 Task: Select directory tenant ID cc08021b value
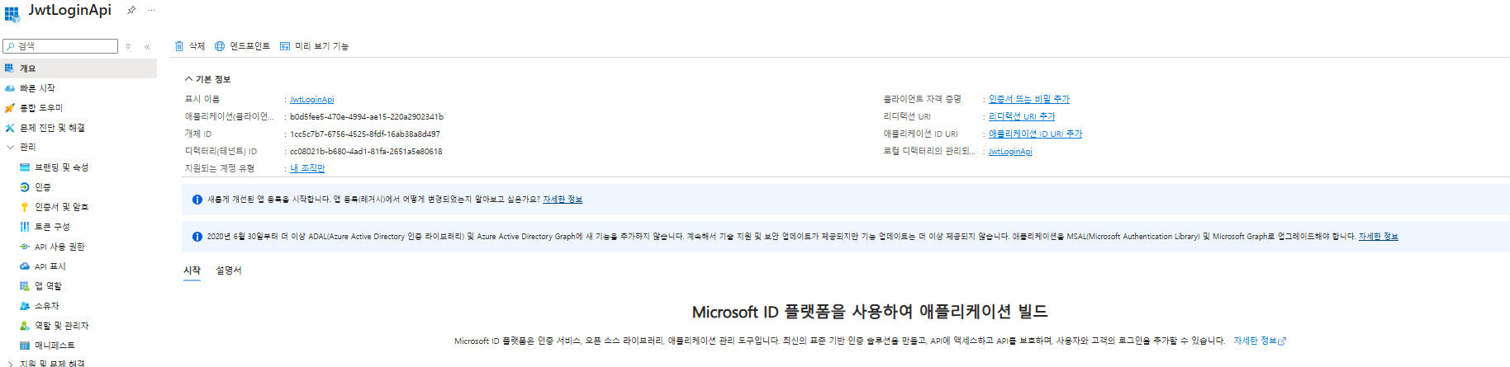coord(366,152)
